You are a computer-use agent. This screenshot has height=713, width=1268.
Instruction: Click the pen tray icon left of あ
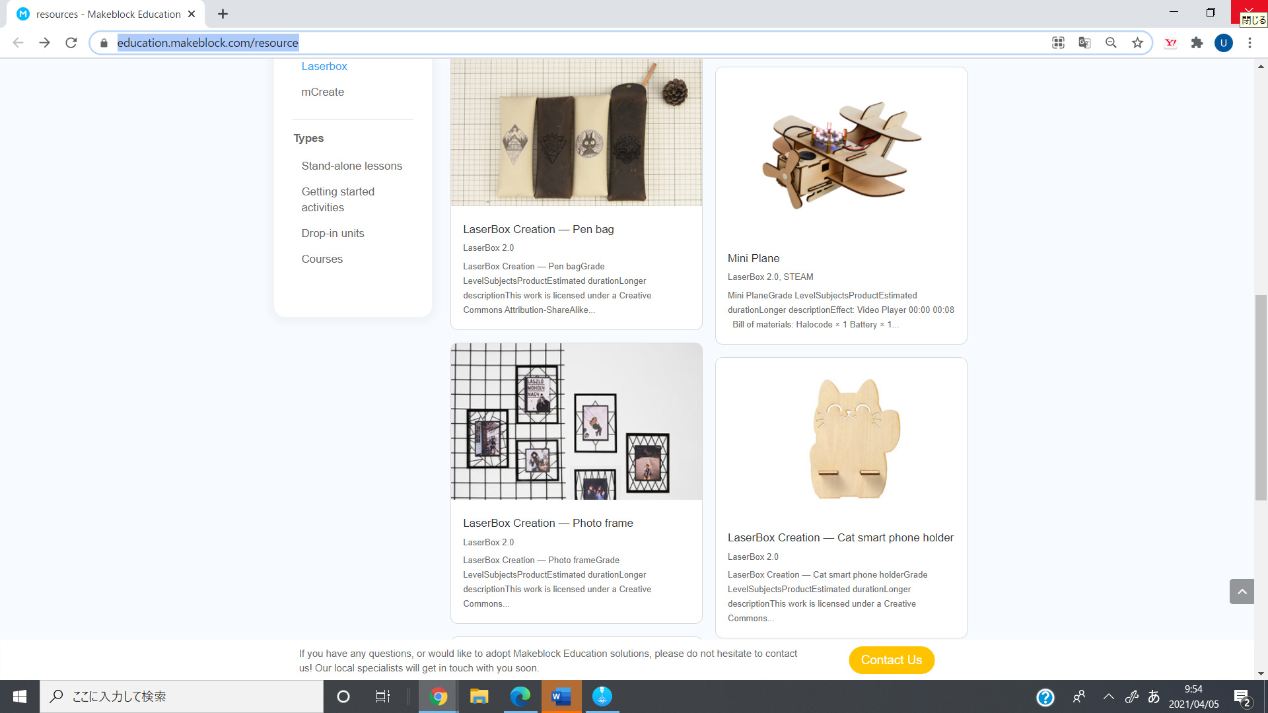click(x=1132, y=696)
